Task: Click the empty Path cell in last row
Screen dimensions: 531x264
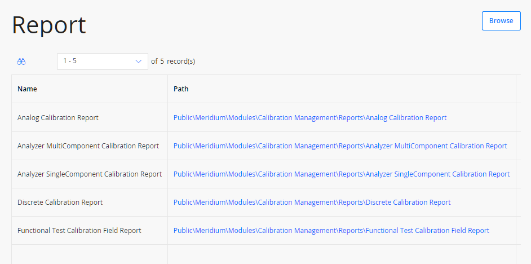Action: click(x=342, y=254)
